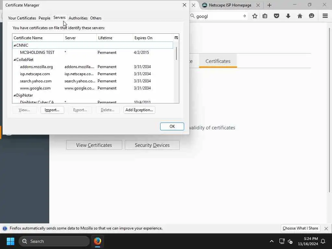This screenshot has height=249, width=332.
Task: Select the addons.mozilla.org certificate row
Action: 93,67
